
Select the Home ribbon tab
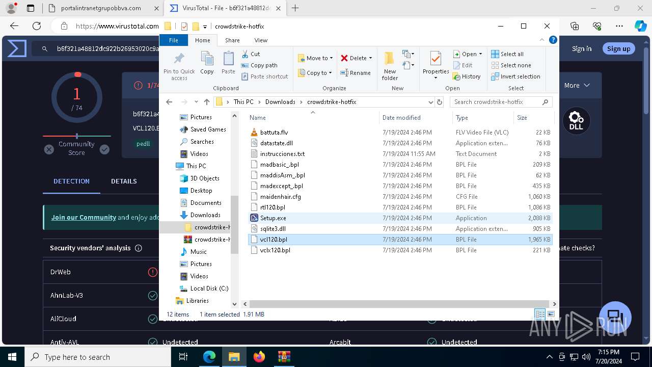(202, 40)
